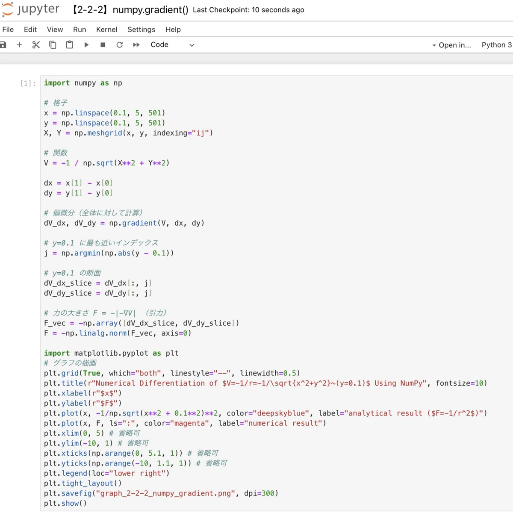The image size is (513, 513).
Task: Run the selected cell play icon
Action: tap(86, 45)
